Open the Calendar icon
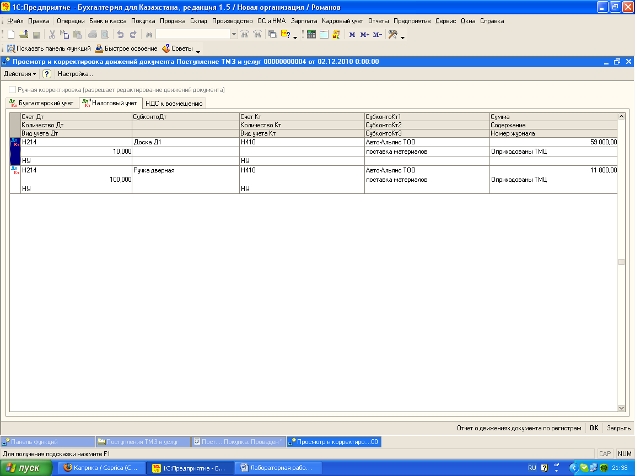This screenshot has height=476, width=635. click(324, 35)
